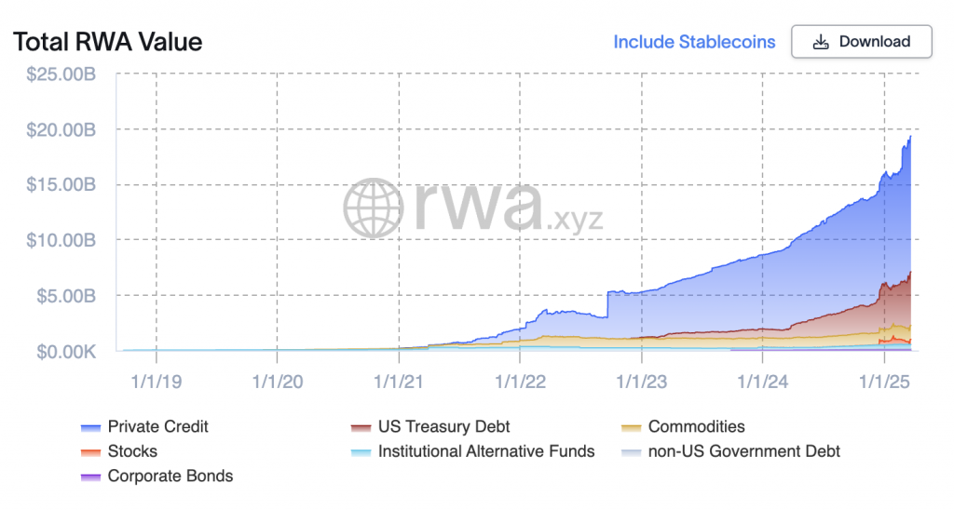Toggle US Treasury Debt legend swatch

[x=361, y=427]
